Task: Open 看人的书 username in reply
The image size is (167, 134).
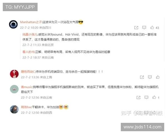Action: point(28,52)
